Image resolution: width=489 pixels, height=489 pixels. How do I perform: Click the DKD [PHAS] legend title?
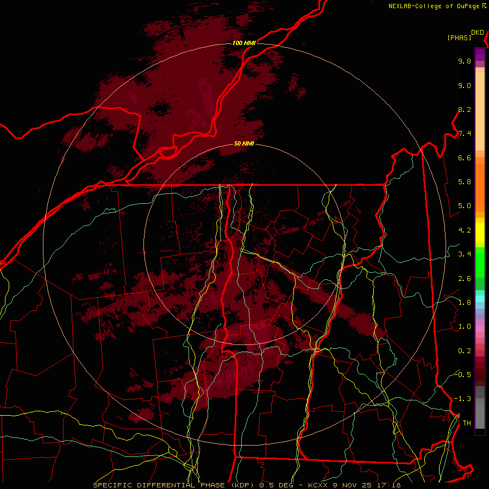pyautogui.click(x=466, y=35)
